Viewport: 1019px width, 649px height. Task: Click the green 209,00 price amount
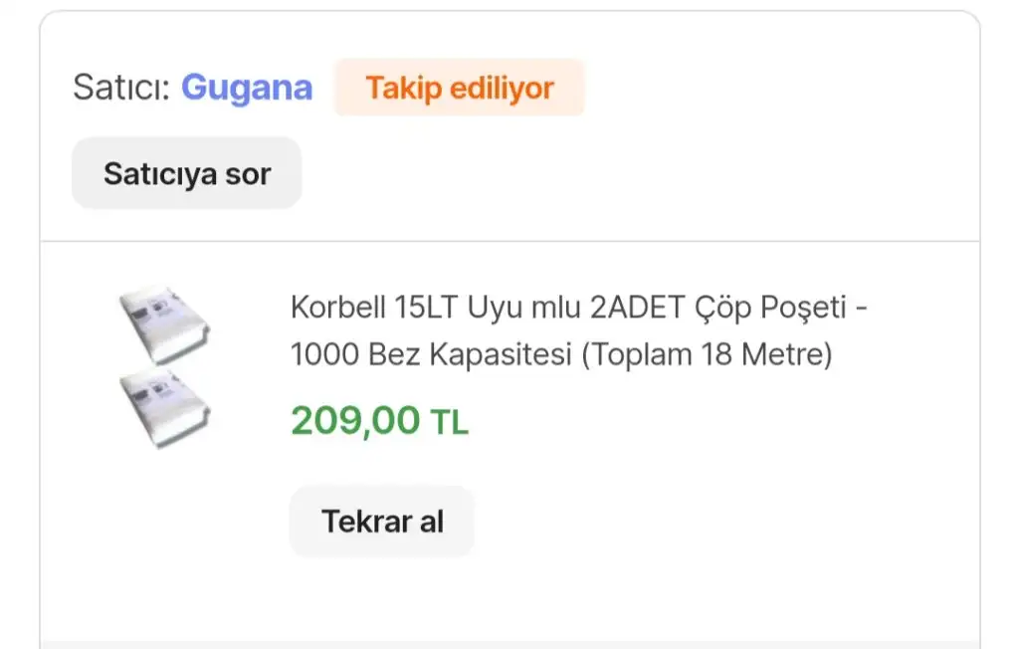tap(355, 421)
